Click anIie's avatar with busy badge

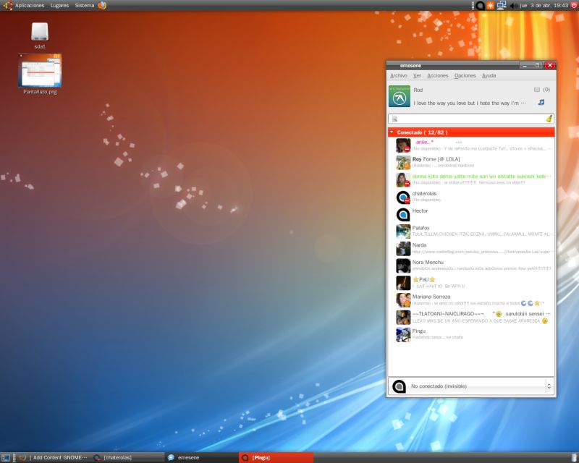[x=403, y=145]
